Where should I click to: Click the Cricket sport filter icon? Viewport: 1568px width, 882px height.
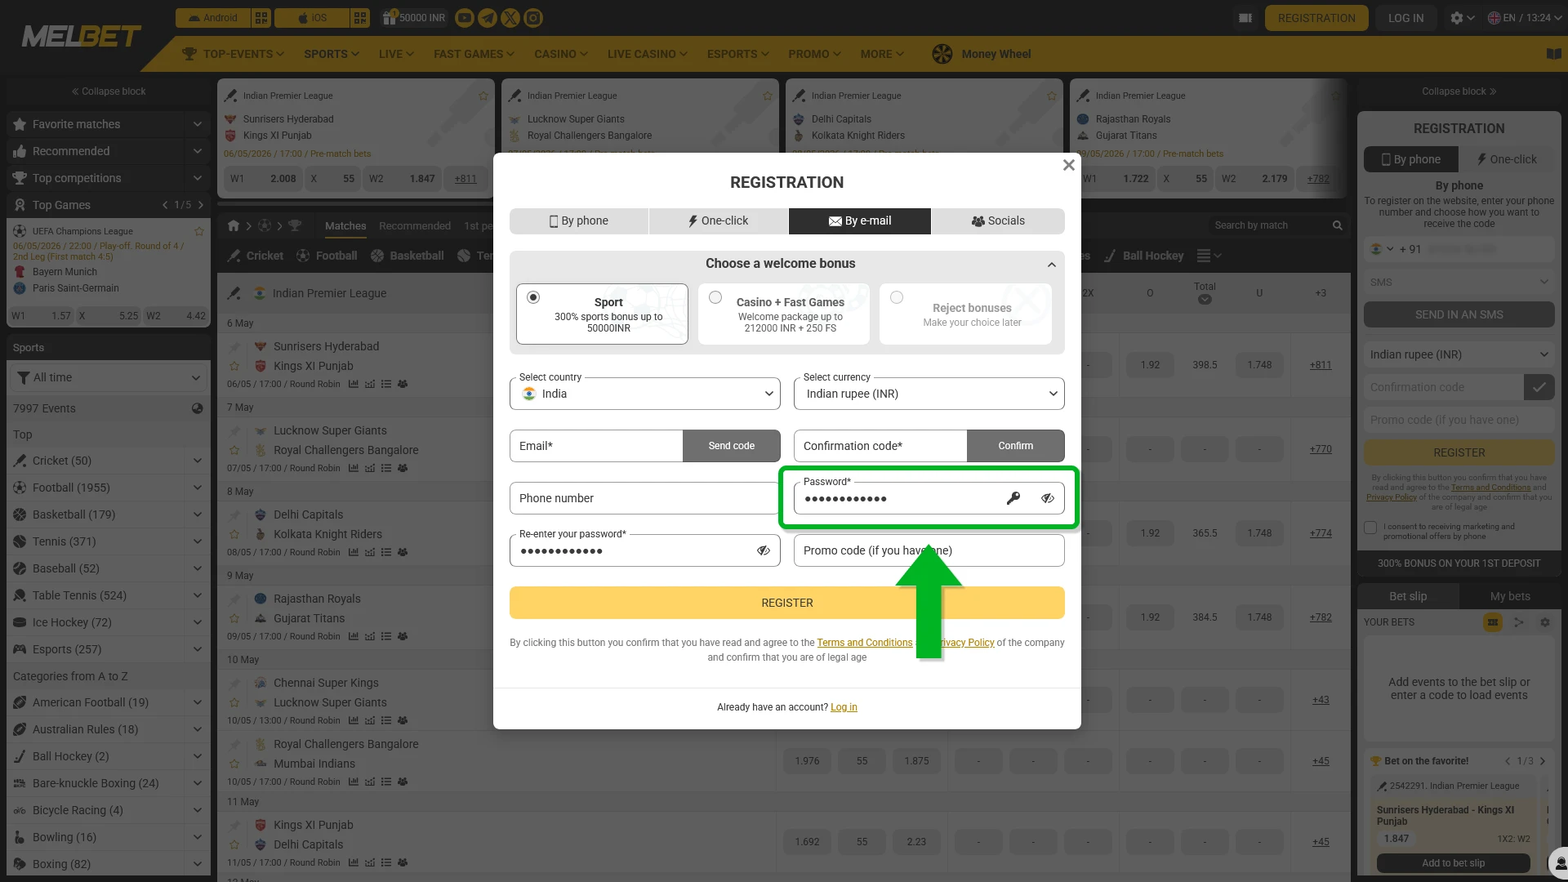coord(234,256)
